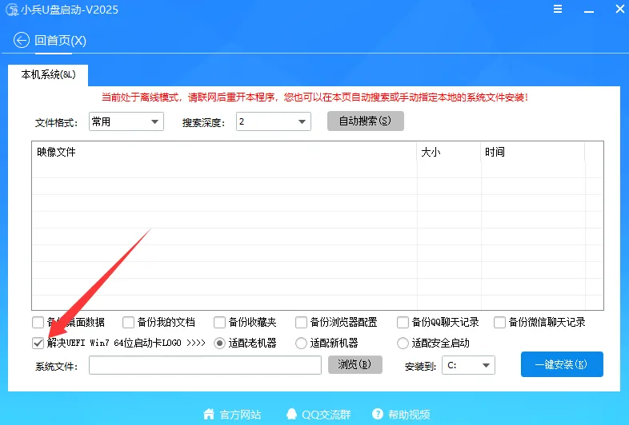Viewport: 629px width, 425px height.
Task: Sort by the 映像文件 column header
Action: coord(224,153)
